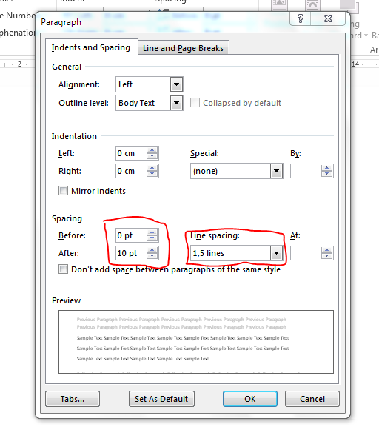Decrease Spacing After with down arrow

tap(152, 256)
